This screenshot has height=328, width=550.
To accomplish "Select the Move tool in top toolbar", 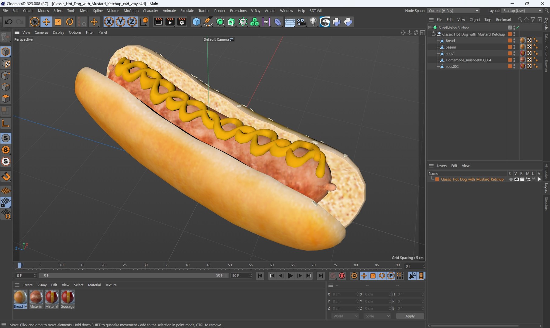I will (x=46, y=22).
